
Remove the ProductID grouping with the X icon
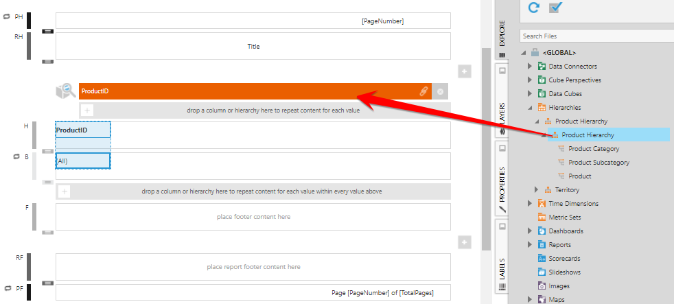(441, 91)
